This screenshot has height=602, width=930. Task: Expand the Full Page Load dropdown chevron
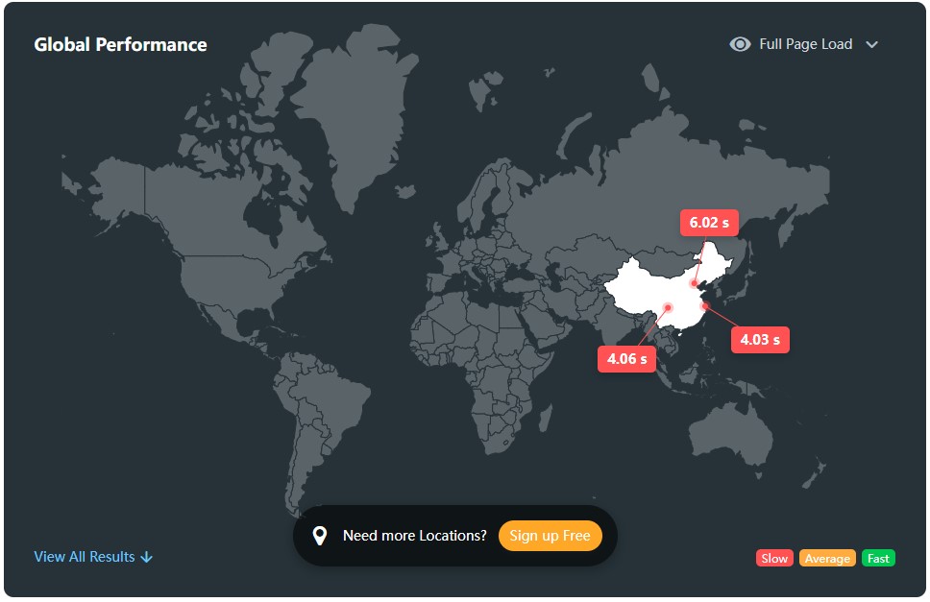[872, 44]
